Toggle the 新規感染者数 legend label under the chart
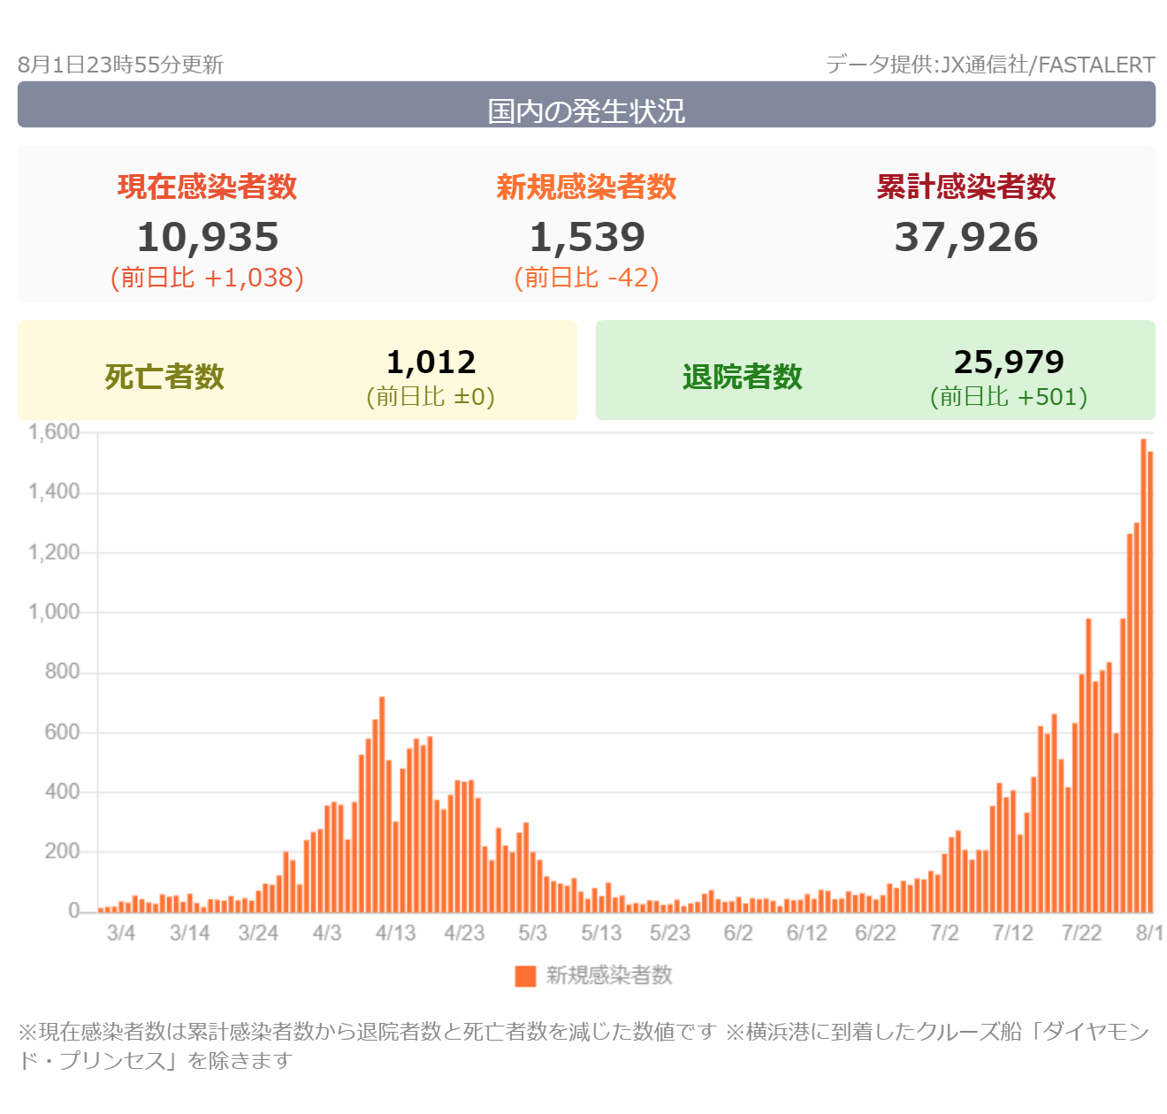Screen dimensions: 1167x1114 click(x=609, y=976)
